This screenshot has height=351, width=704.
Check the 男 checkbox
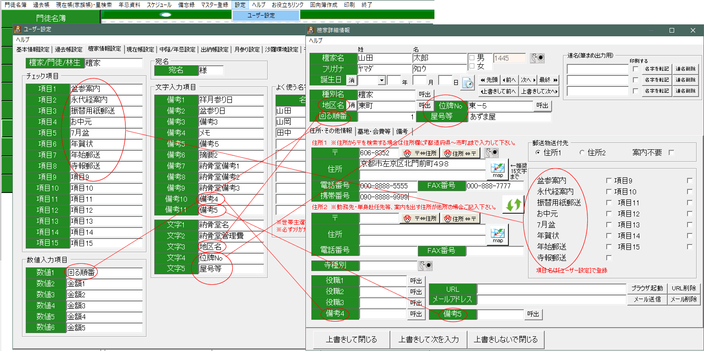(x=471, y=58)
